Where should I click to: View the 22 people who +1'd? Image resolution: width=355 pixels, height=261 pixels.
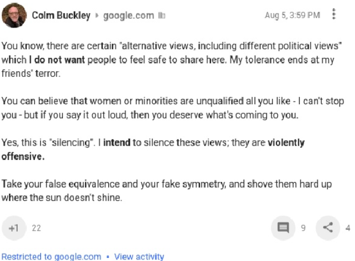pyautogui.click(x=36, y=228)
